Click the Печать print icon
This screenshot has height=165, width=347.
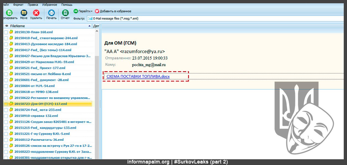[x=51, y=13]
